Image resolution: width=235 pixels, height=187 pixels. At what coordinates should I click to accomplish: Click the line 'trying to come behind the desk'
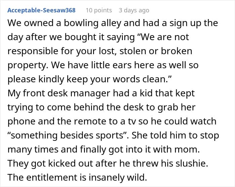pyautogui.click(x=101, y=107)
